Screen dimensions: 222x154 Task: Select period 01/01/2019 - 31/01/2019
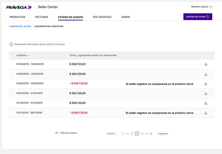click(x=29, y=93)
